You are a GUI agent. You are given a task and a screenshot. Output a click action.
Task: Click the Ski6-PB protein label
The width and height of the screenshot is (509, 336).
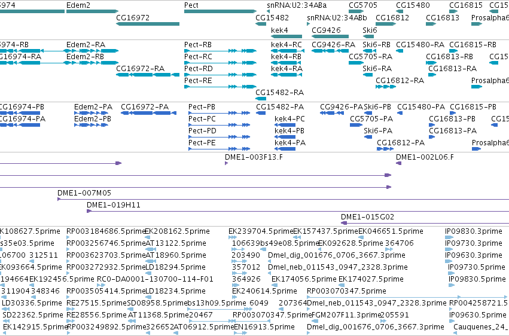click(377, 106)
